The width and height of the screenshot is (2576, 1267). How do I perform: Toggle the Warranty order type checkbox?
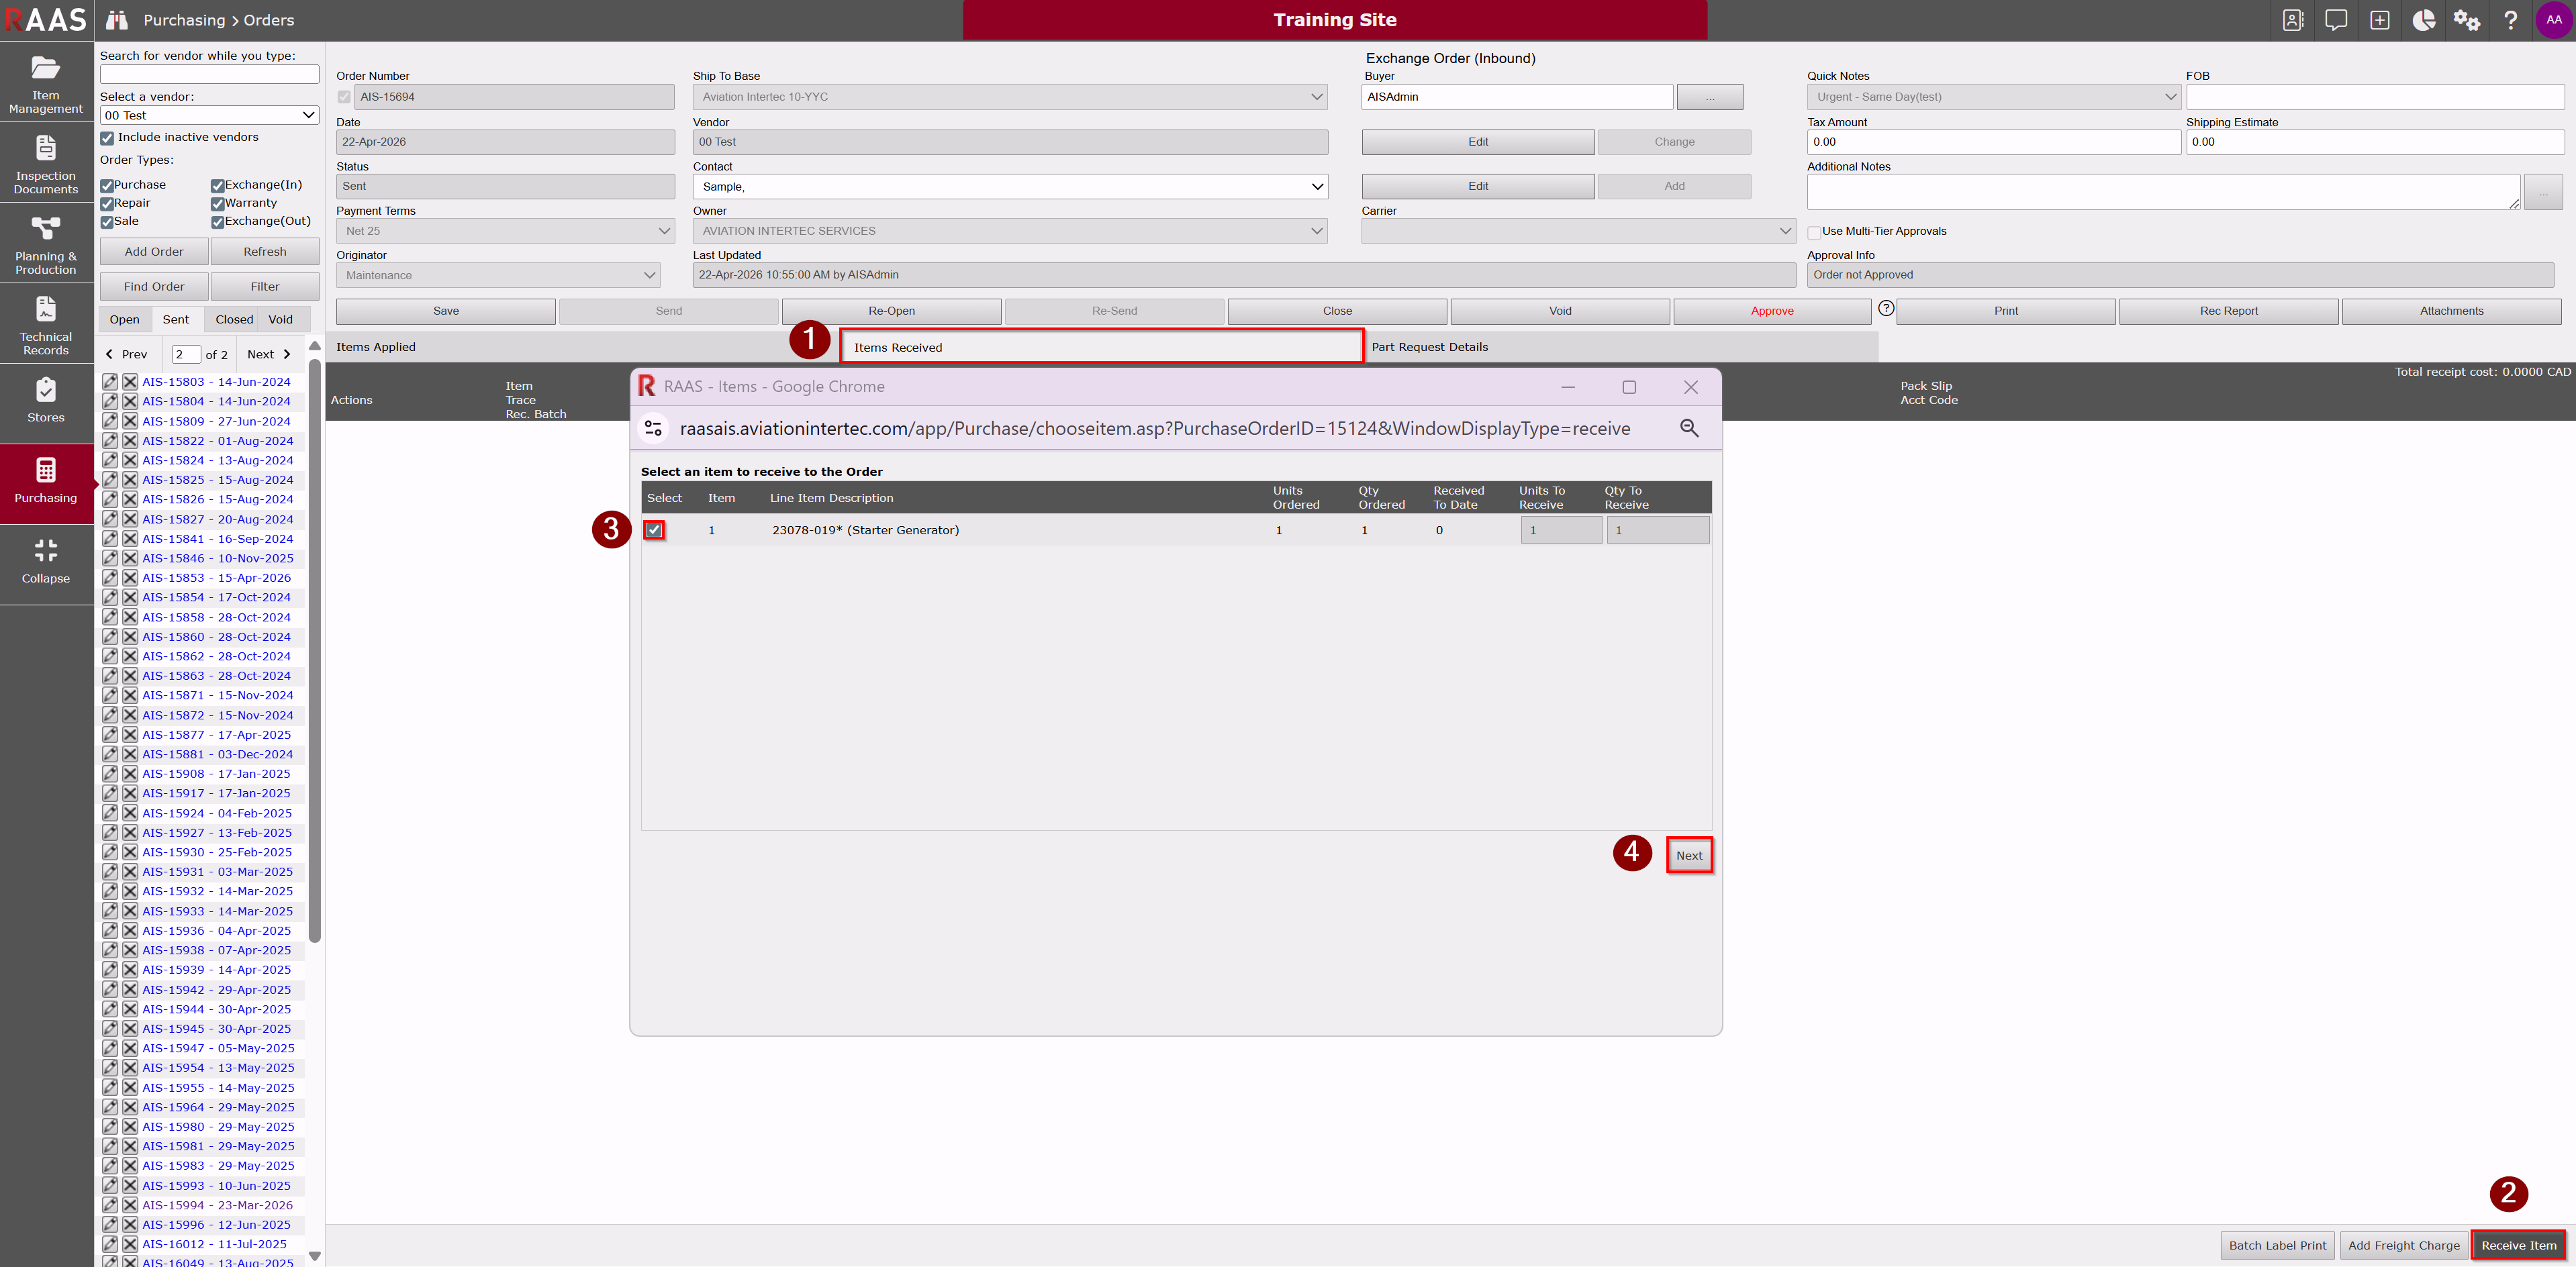tap(217, 204)
